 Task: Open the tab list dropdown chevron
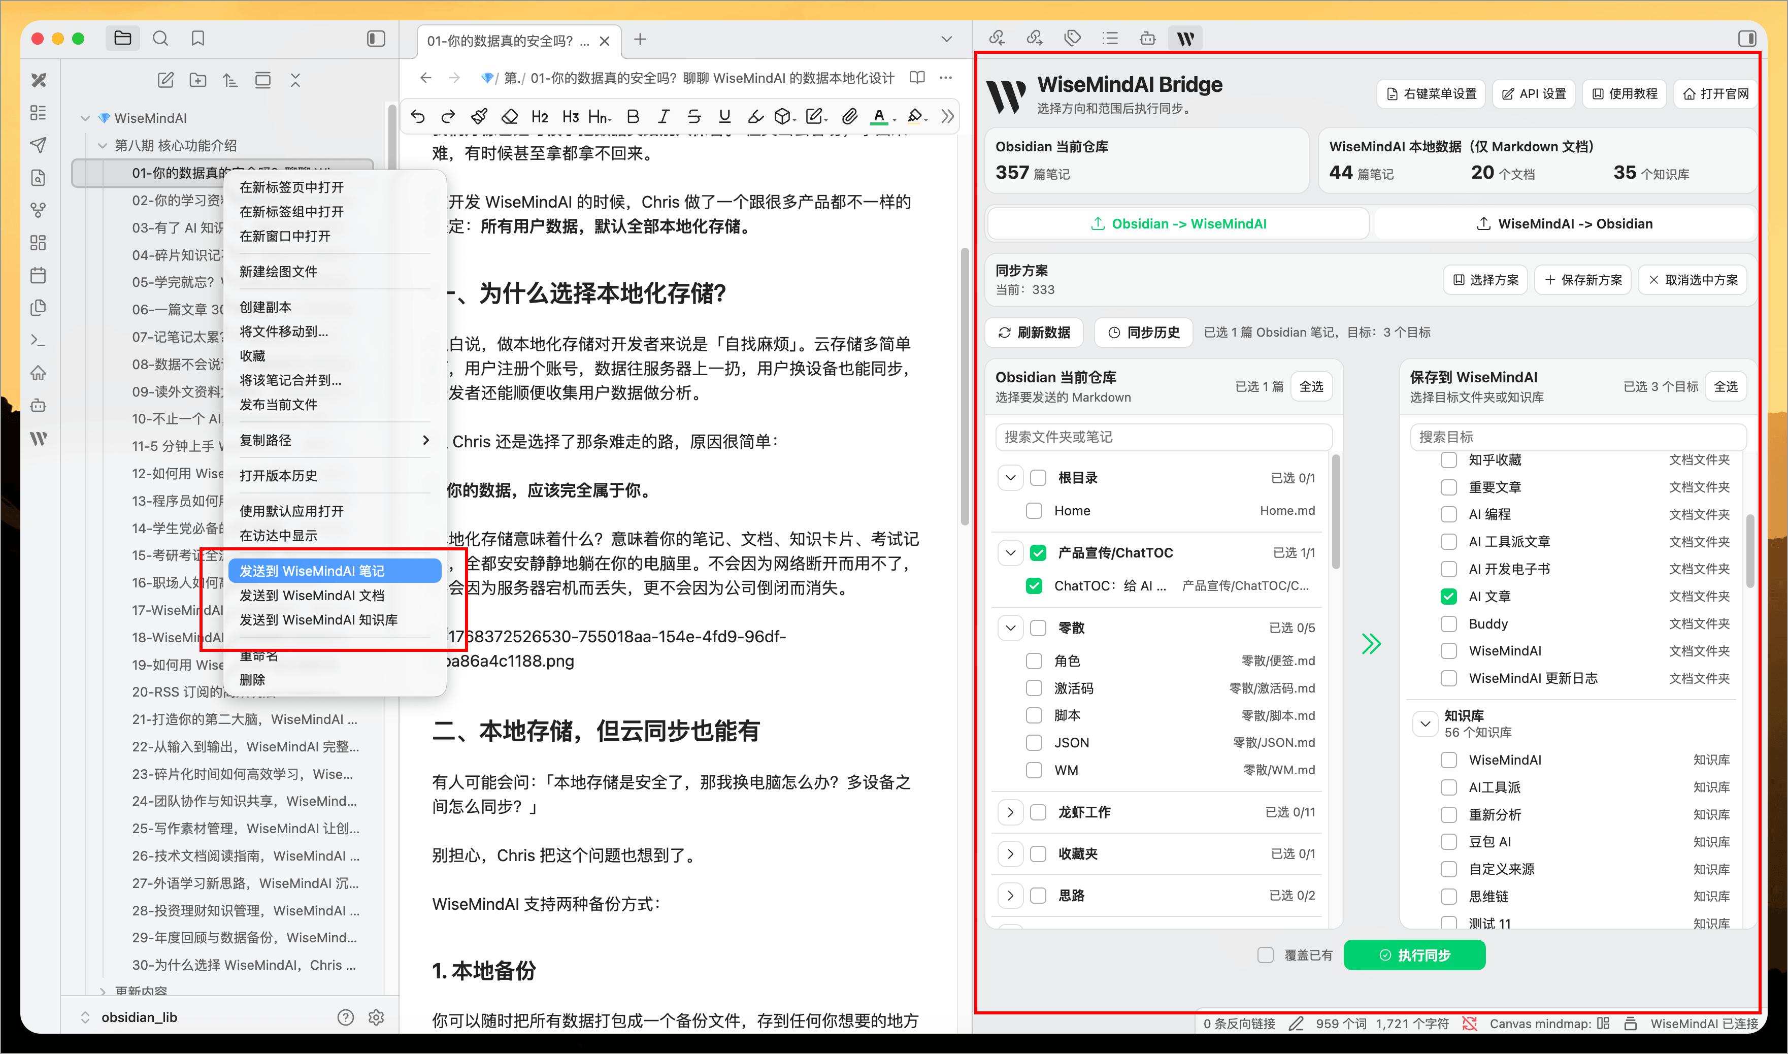pos(946,39)
